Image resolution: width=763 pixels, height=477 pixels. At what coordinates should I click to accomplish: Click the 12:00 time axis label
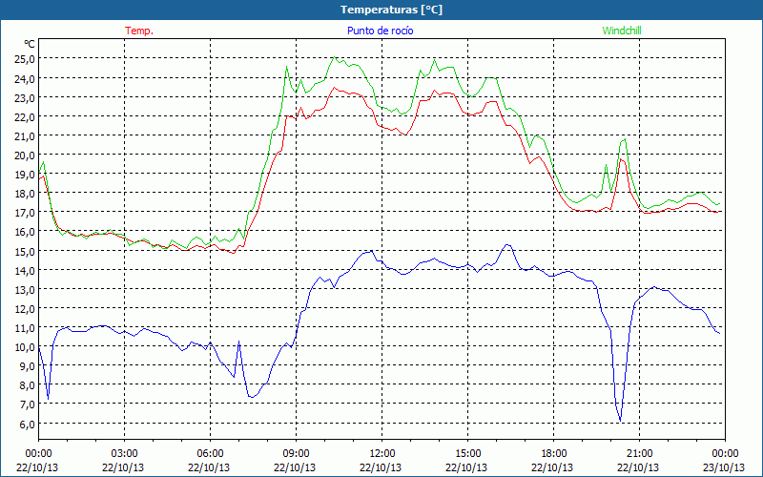[382, 454]
